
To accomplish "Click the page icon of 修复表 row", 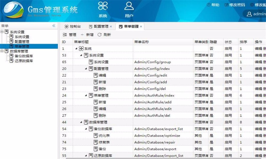I will click(96, 142).
